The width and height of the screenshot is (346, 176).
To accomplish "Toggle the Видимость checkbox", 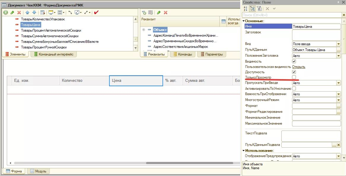I will pos(294,61).
